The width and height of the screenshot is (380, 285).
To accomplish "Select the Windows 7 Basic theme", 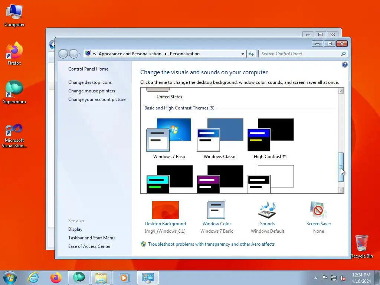I will 169,138.
